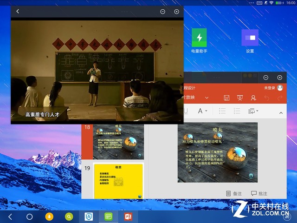Start the slideshow with the presentation icon
297x223 pixels.
240,98
